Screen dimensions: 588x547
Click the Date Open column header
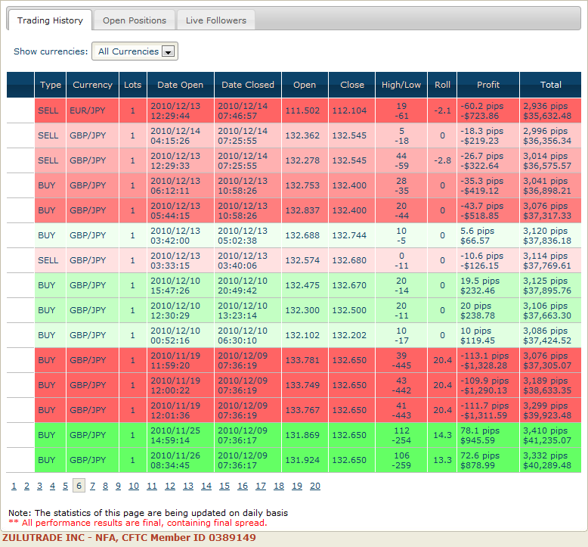pos(181,85)
